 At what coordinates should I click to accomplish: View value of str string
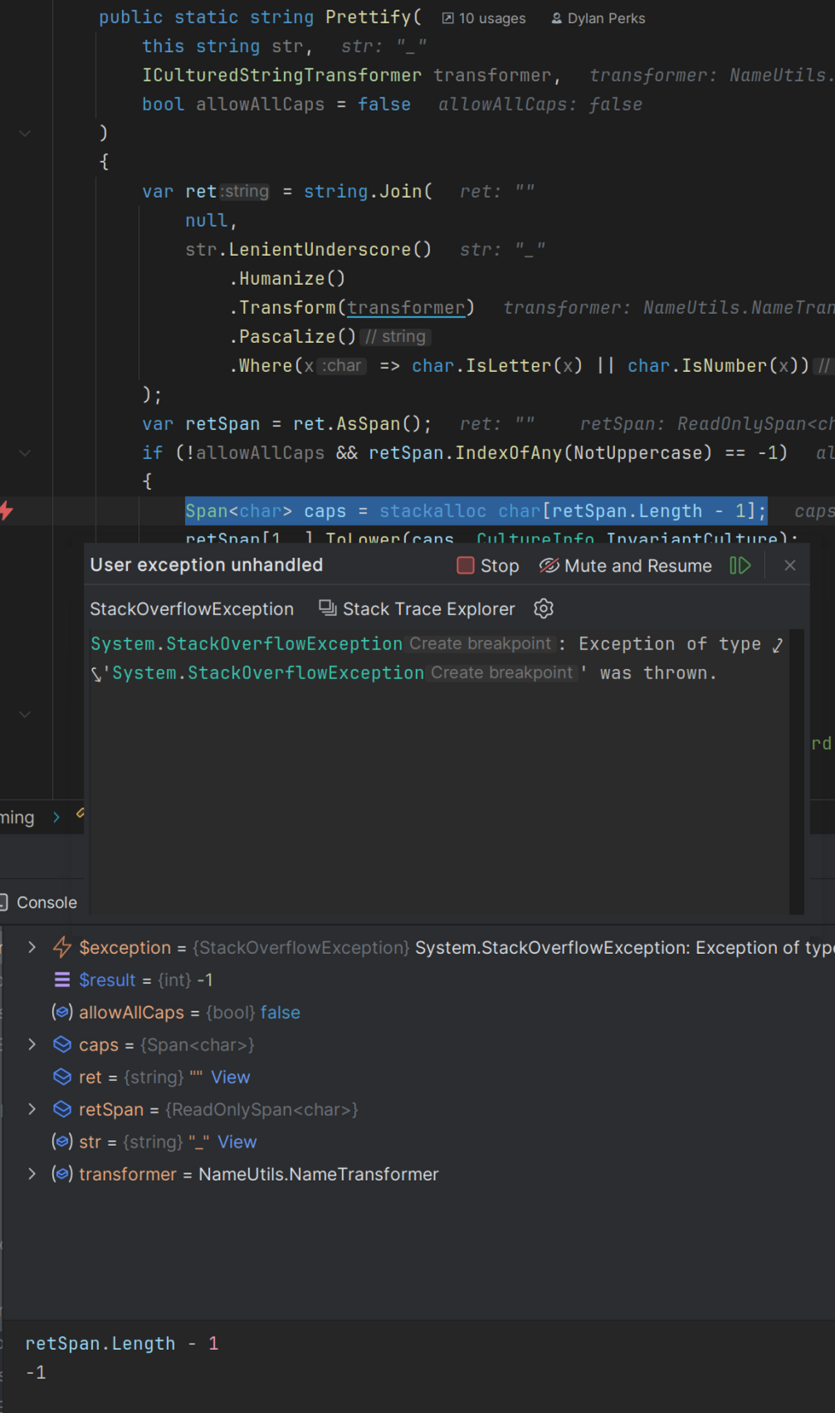pyautogui.click(x=237, y=1142)
